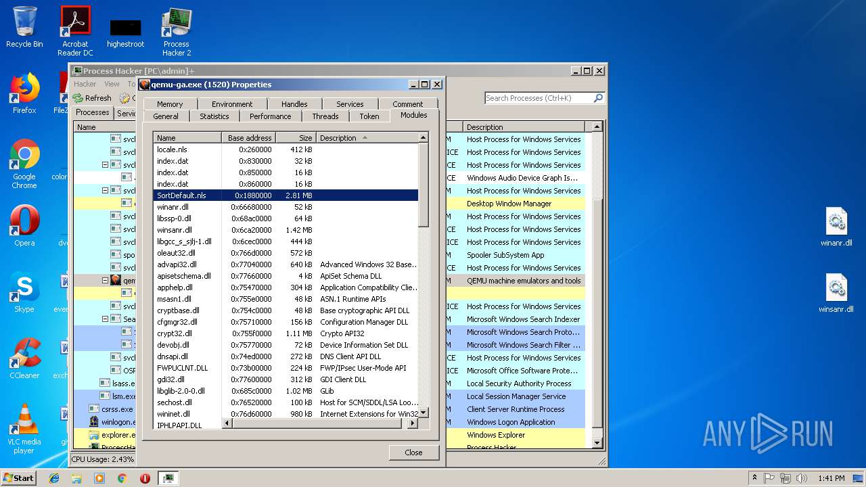The image size is (866, 487).
Task: Open Skype desktop shortcut
Action: [x=24, y=292]
